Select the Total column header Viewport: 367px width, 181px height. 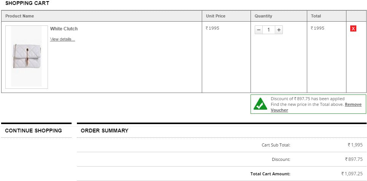tap(316, 16)
